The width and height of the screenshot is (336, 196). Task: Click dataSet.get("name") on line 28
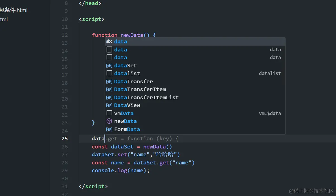point(164,162)
